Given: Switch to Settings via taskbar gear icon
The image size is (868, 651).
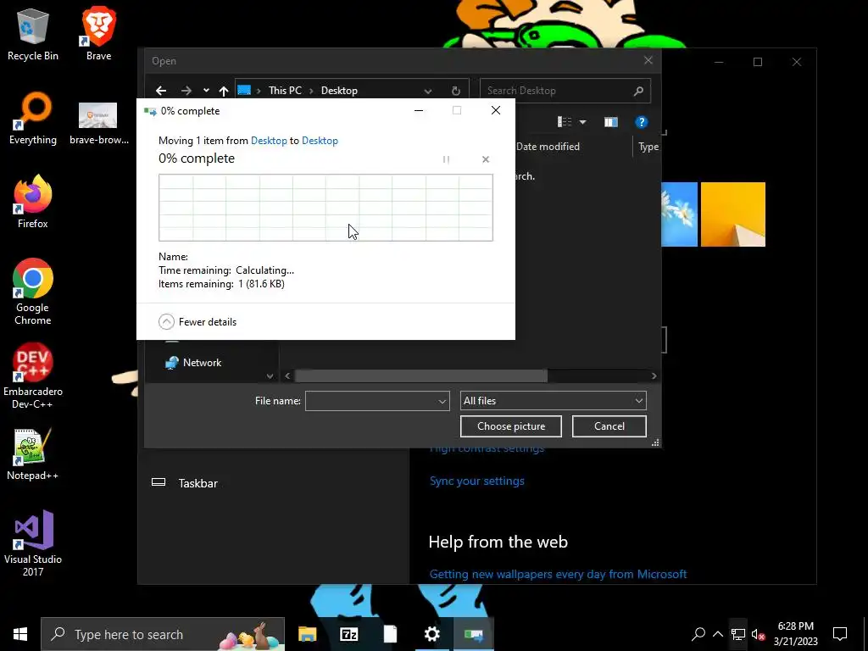Looking at the screenshot, I should point(431,634).
